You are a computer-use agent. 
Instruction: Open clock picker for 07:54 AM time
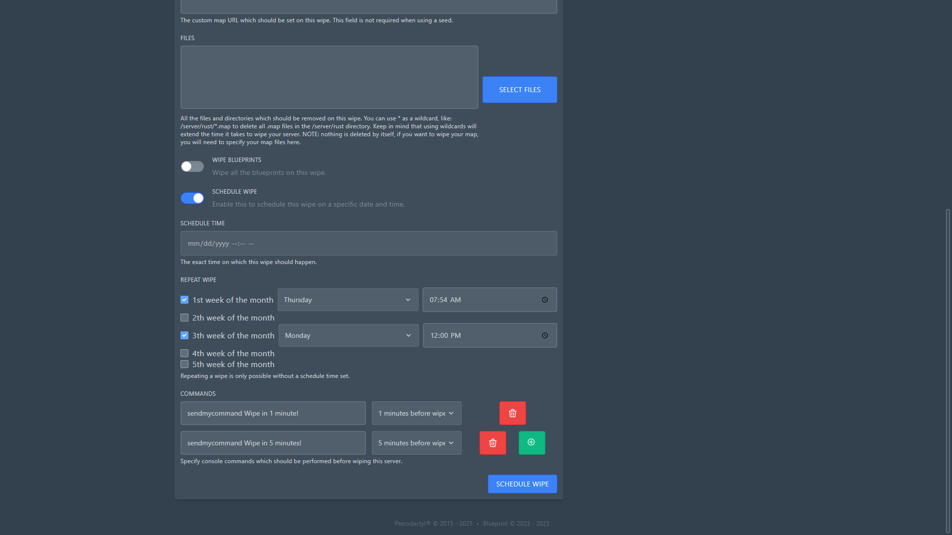point(544,300)
